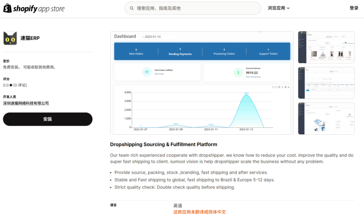
Task: Click the bullet about Provide source, packing
Action: (x=191, y=172)
